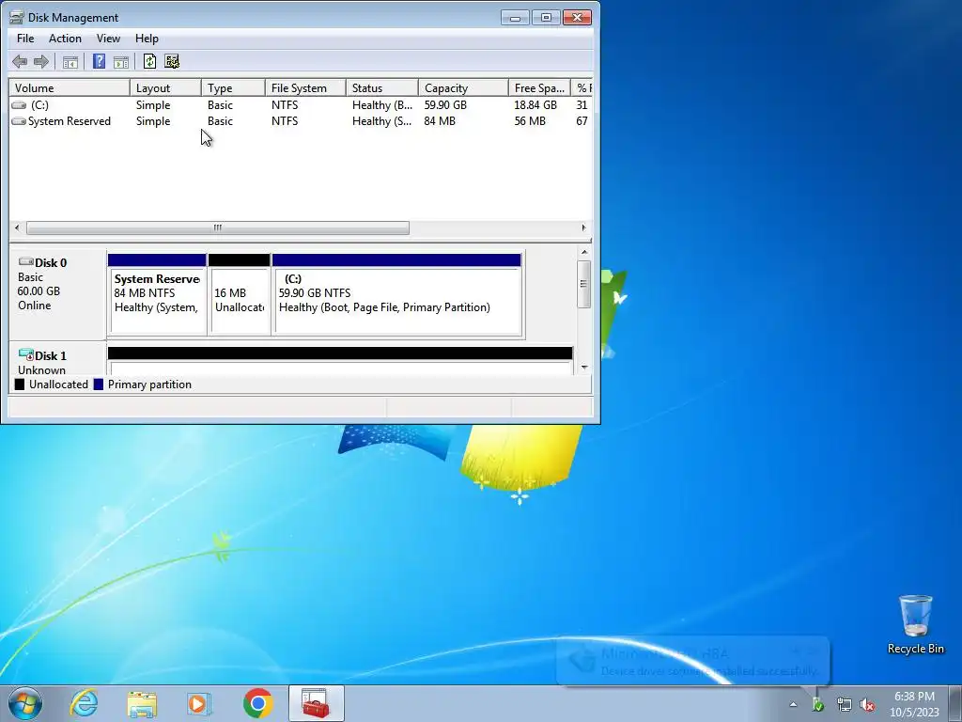
Task: Click the Disk Management title bar icon
Action: tap(17, 17)
